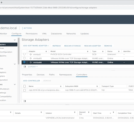Viewport: 134px width, 124px height.
Task: Switch to the Devices tab
Action: [40, 75]
